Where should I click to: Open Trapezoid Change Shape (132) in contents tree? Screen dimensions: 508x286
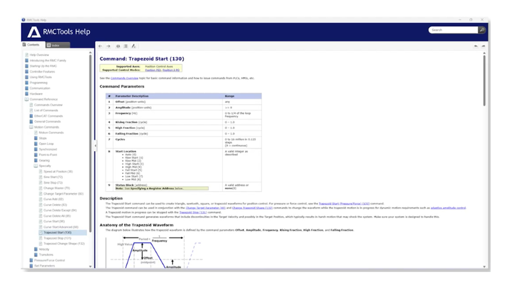tap(64, 243)
